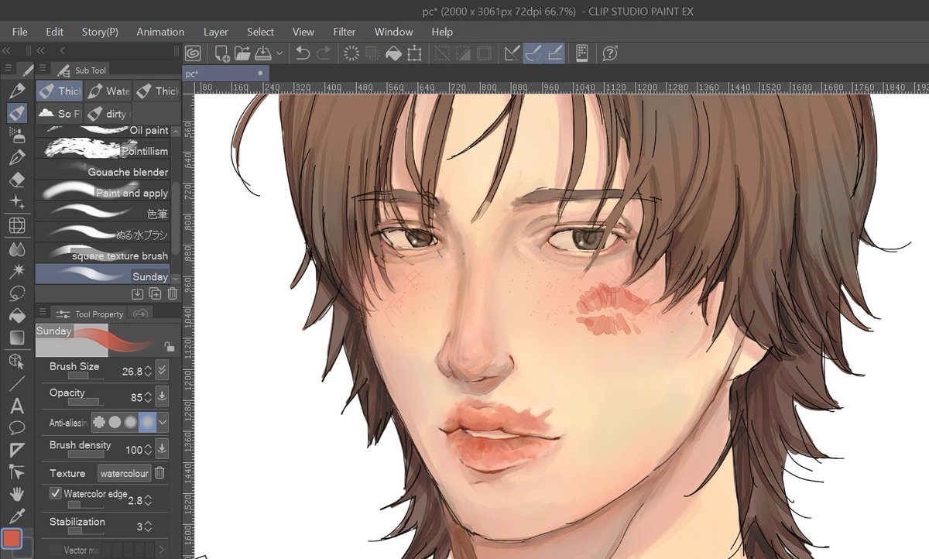Open Clip Studio support help icon
Screen dimensions: 929x559
(x=610, y=53)
